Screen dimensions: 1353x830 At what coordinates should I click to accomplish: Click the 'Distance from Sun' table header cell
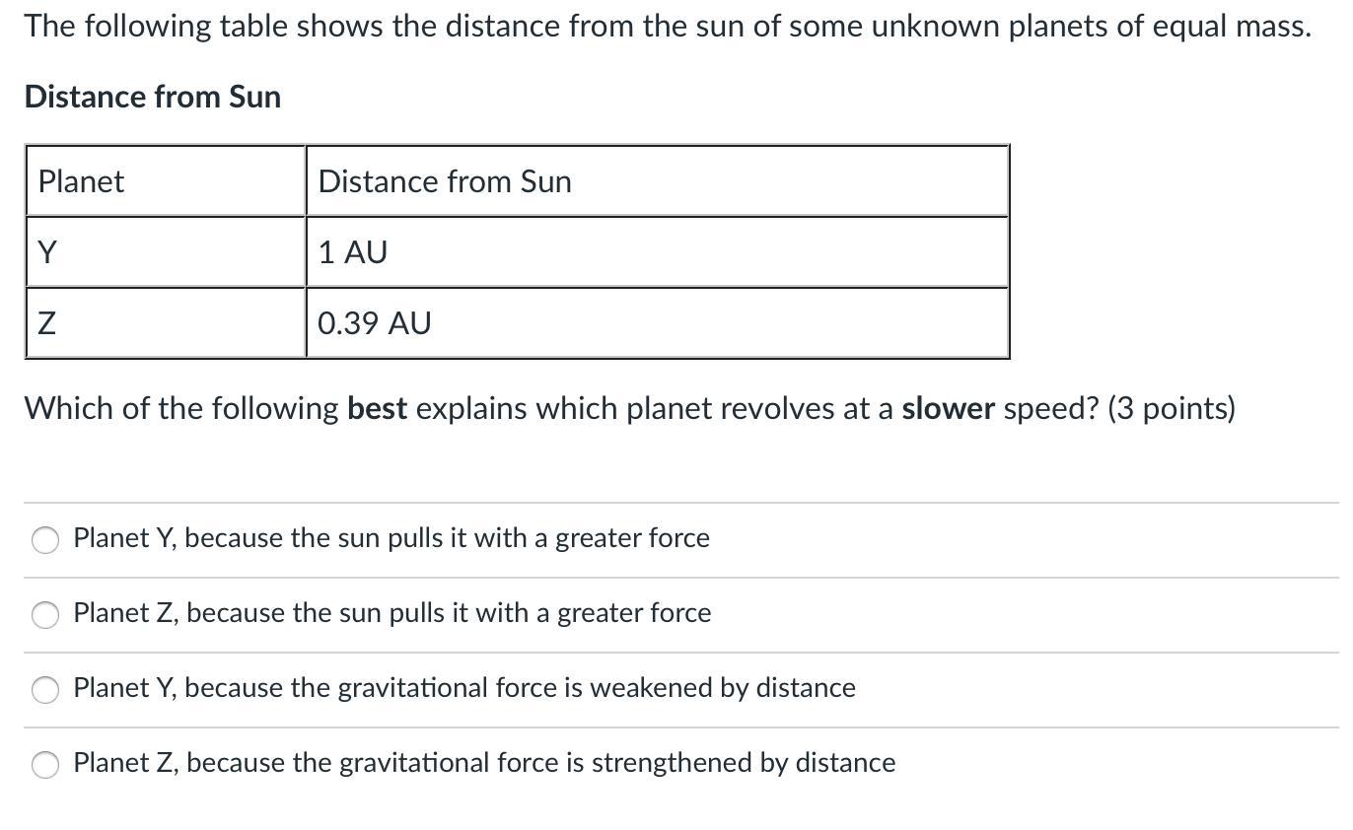(657, 181)
